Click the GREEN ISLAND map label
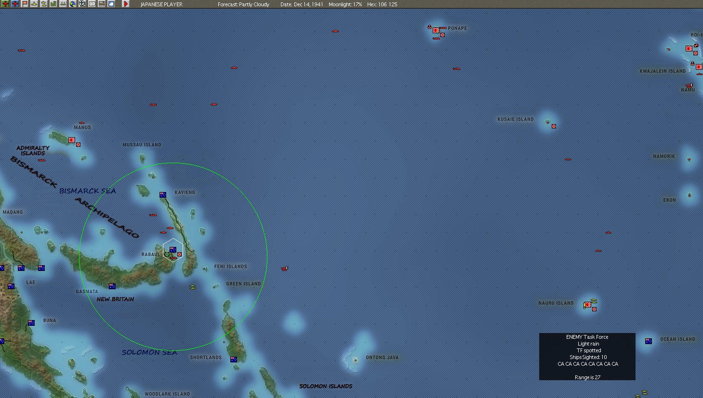Viewport: 703px width, 398px height. 244,283
